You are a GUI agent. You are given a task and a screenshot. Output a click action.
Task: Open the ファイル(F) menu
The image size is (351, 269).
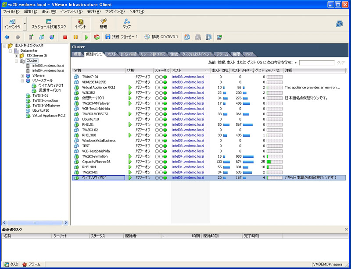tap(11, 12)
